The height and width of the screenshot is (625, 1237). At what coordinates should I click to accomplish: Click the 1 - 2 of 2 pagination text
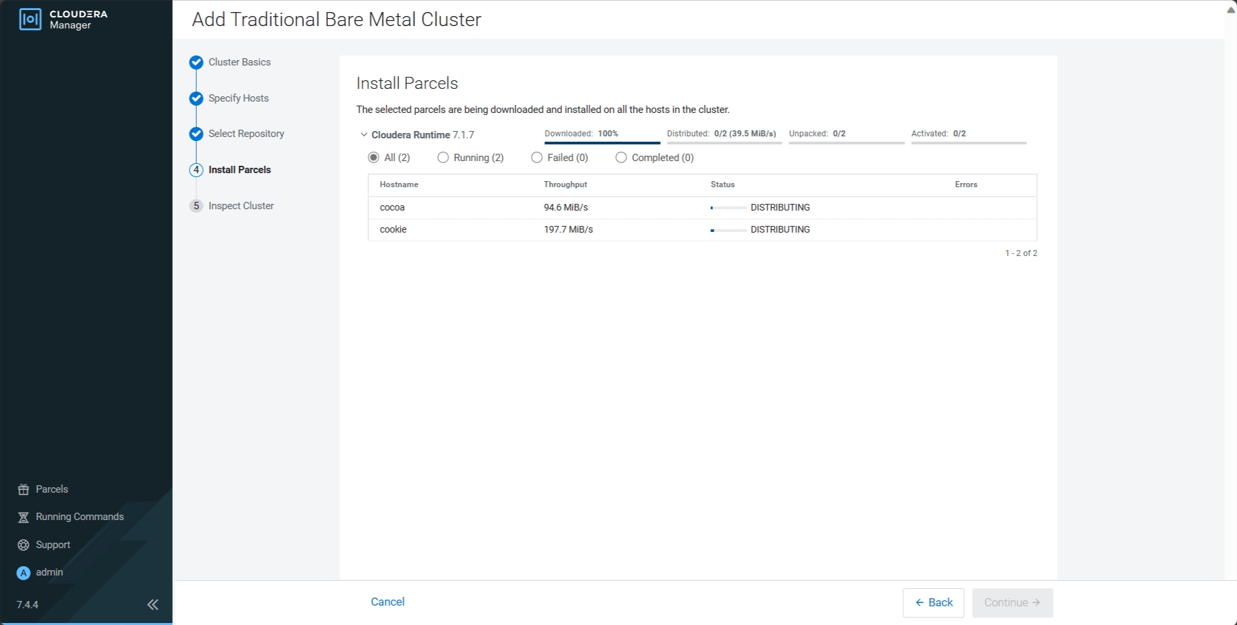click(1021, 253)
